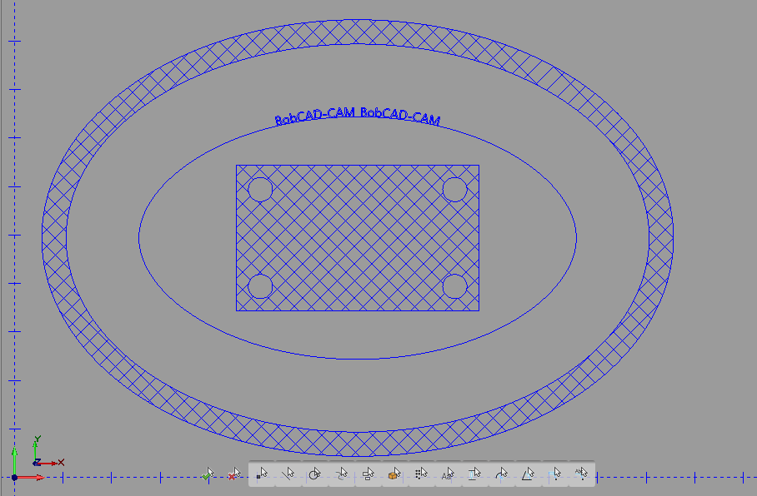
Task: Enable the rectangle shapes selection filter
Action: tap(368, 474)
